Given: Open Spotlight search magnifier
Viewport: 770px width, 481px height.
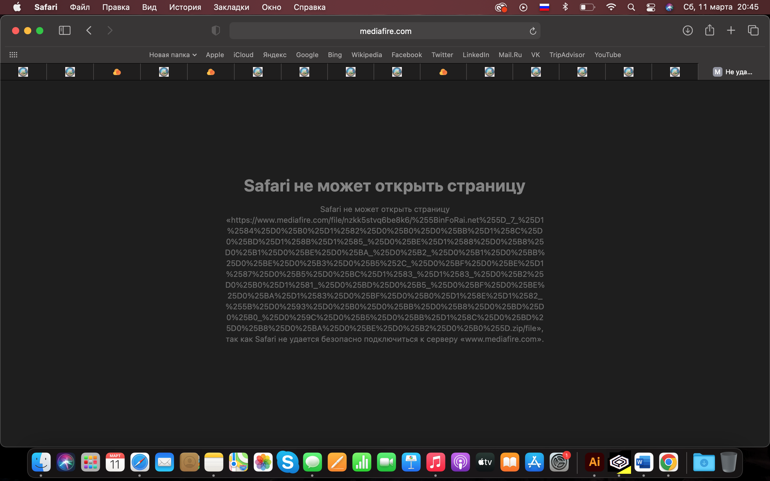Looking at the screenshot, I should [631, 7].
